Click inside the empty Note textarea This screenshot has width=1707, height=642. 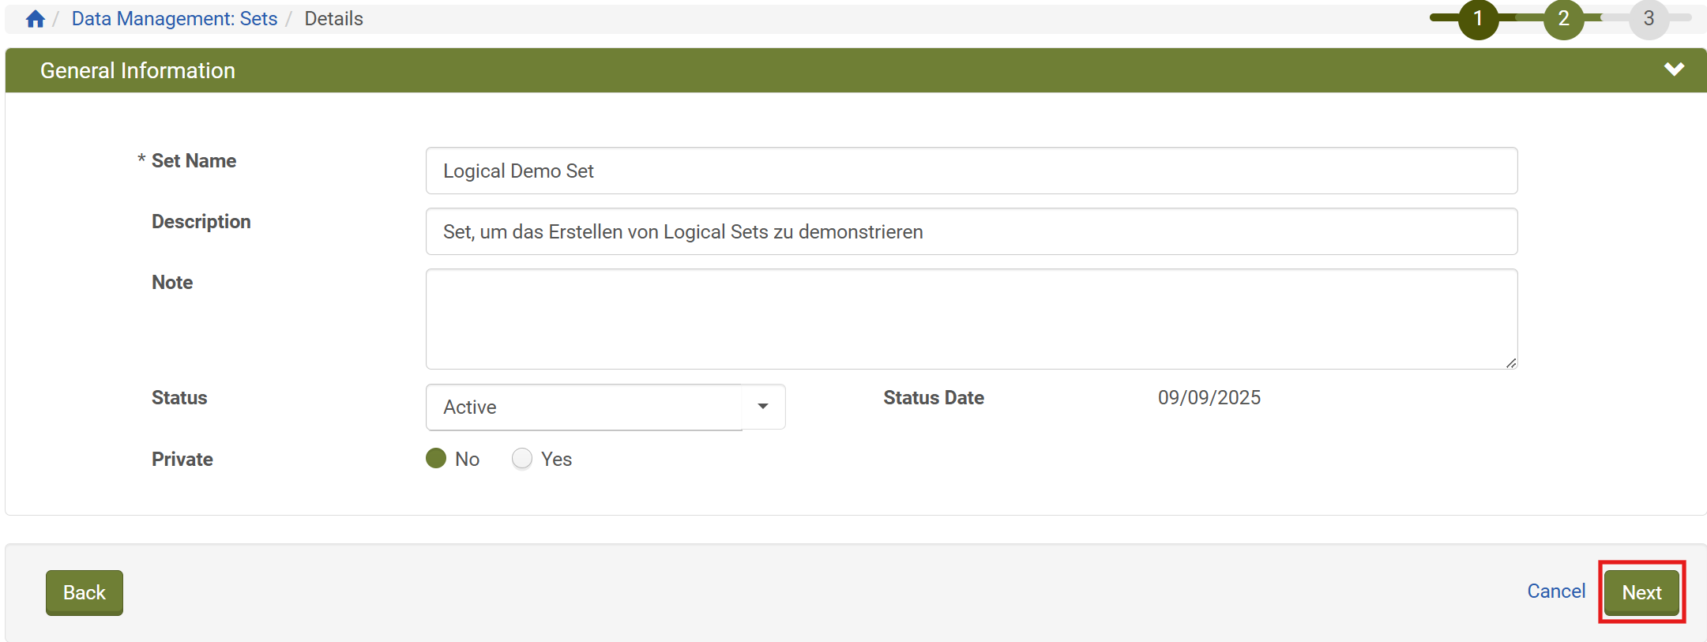click(970, 319)
